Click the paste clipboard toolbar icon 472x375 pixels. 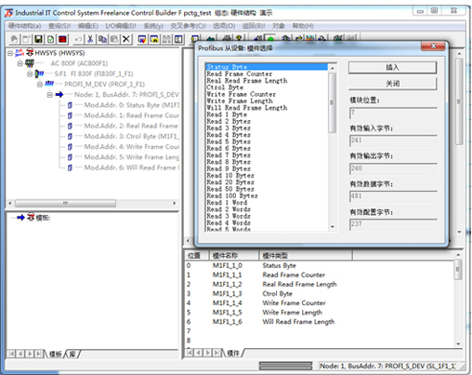tap(114, 39)
